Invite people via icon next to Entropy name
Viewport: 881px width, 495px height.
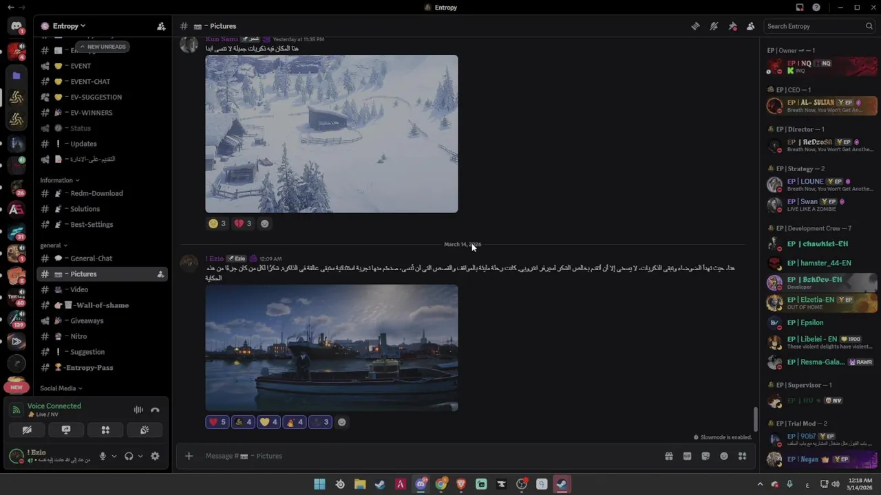(x=161, y=26)
